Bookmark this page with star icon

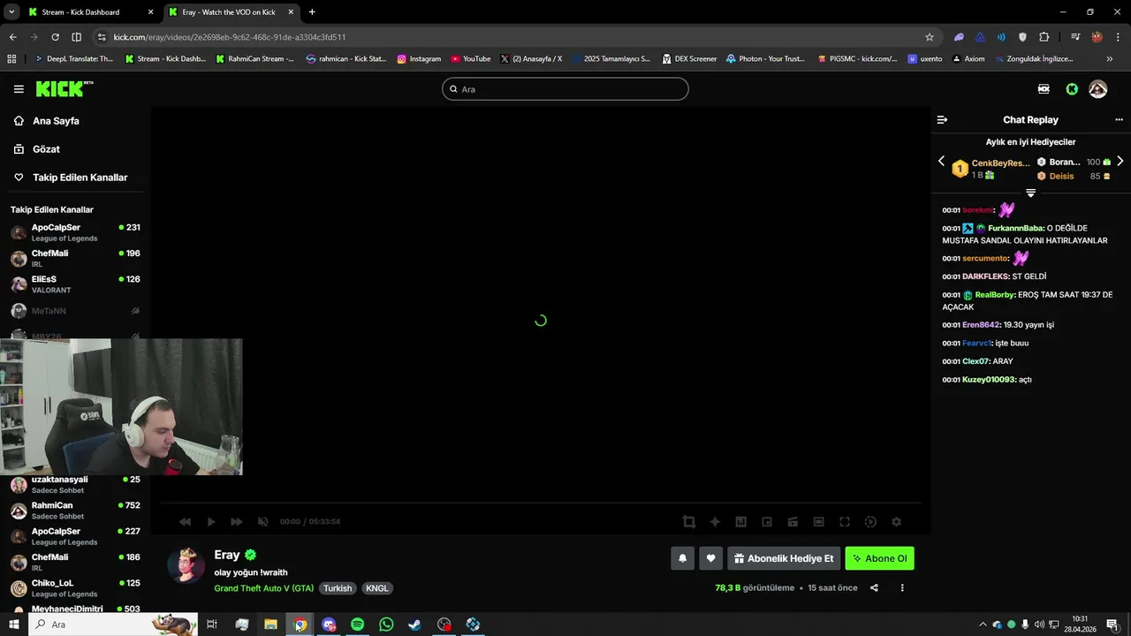pos(929,37)
